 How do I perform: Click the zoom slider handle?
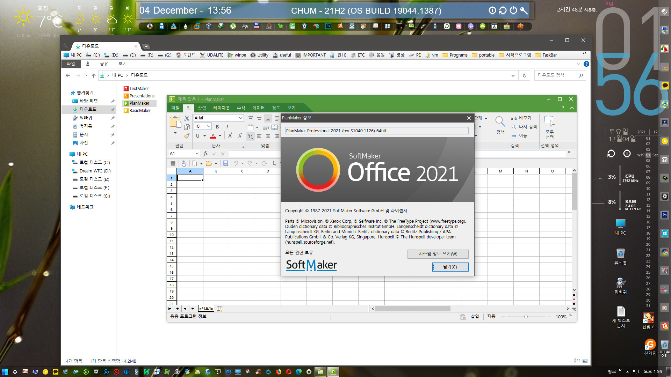pyautogui.click(x=526, y=317)
